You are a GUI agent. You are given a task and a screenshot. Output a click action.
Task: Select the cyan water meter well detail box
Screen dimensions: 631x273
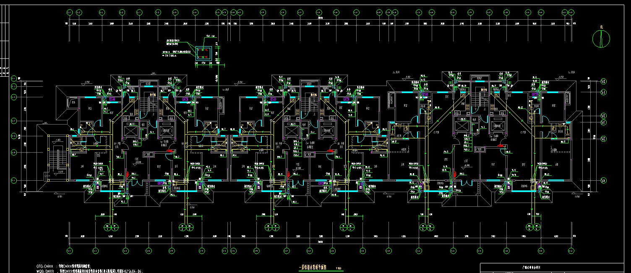click(205, 53)
